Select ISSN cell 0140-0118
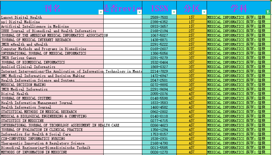 [159, 116]
